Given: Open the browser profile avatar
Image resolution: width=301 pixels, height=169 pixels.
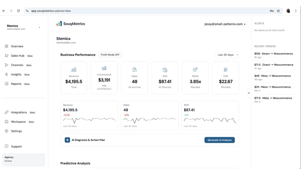Looking at the screenshot, I should click(288, 11).
